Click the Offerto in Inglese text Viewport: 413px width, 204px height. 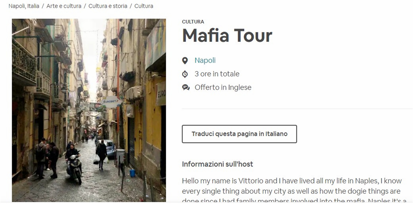pos(223,87)
